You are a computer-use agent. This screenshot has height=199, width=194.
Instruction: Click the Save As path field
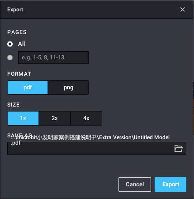(x=97, y=148)
